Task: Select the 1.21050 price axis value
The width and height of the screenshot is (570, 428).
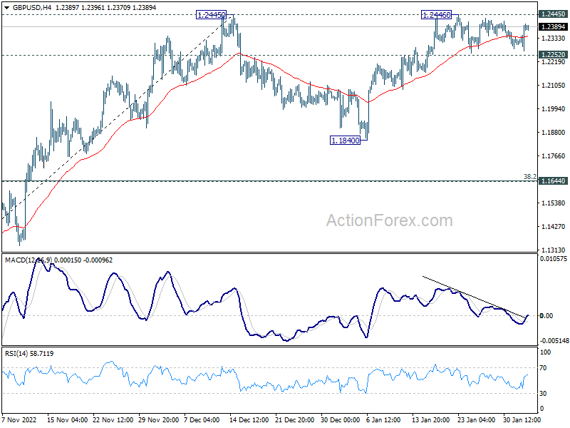Action: pos(553,85)
